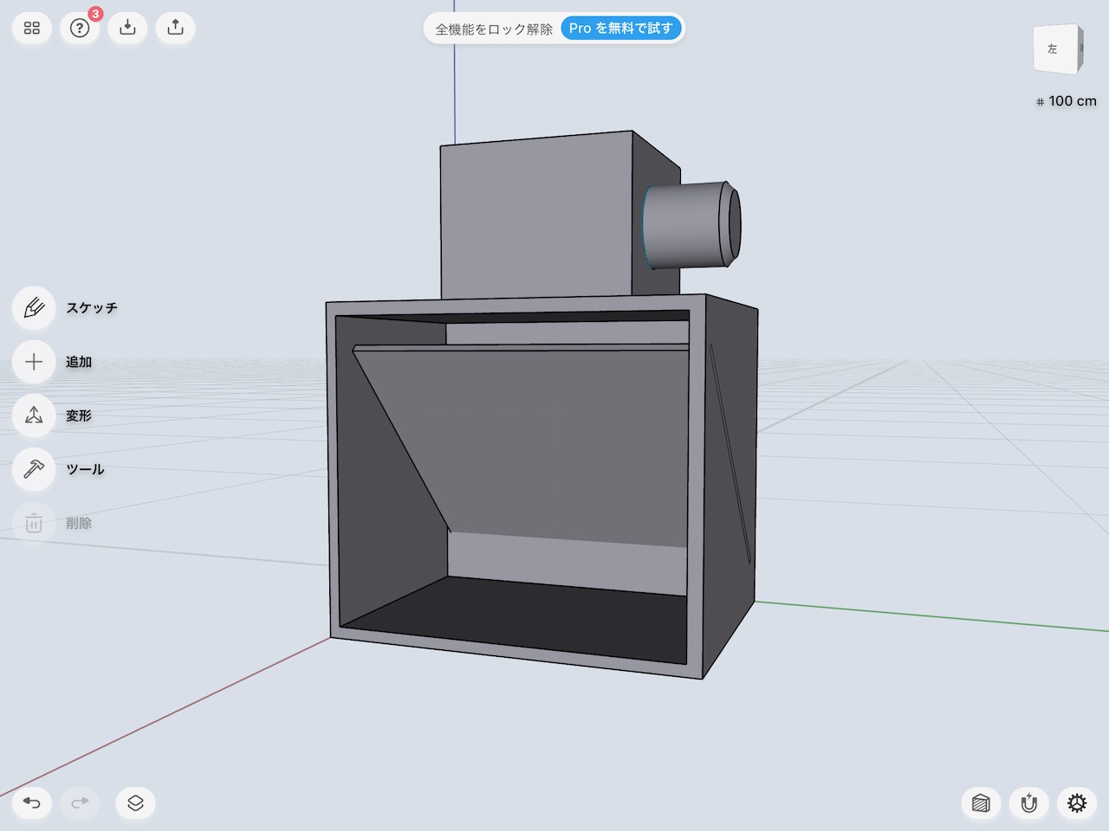Click the スケッチ label
1109x831 pixels.
pyautogui.click(x=92, y=308)
